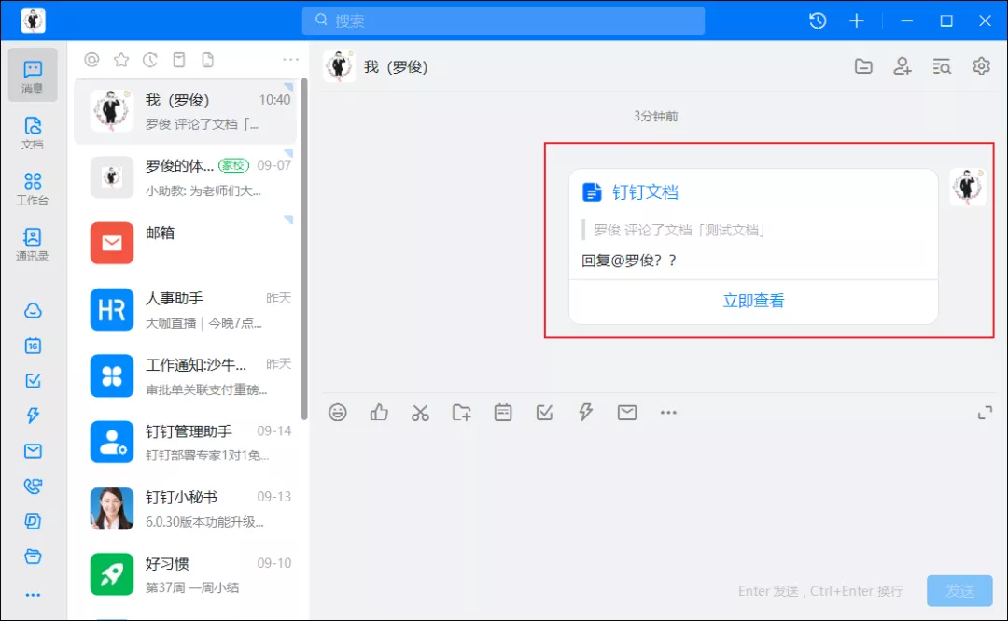Click the chat header avatar
This screenshot has width=1008, height=621.
click(339, 66)
